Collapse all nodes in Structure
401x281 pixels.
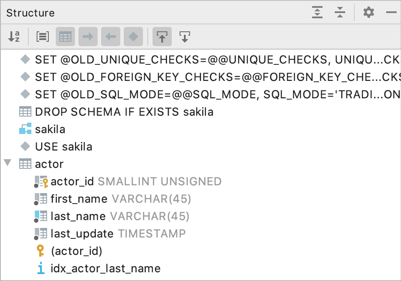(x=340, y=13)
